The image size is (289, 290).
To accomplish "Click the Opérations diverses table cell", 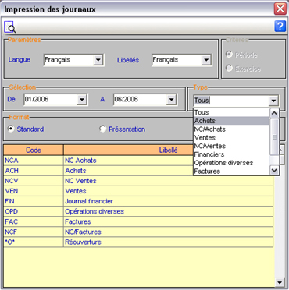I will point(169,211).
